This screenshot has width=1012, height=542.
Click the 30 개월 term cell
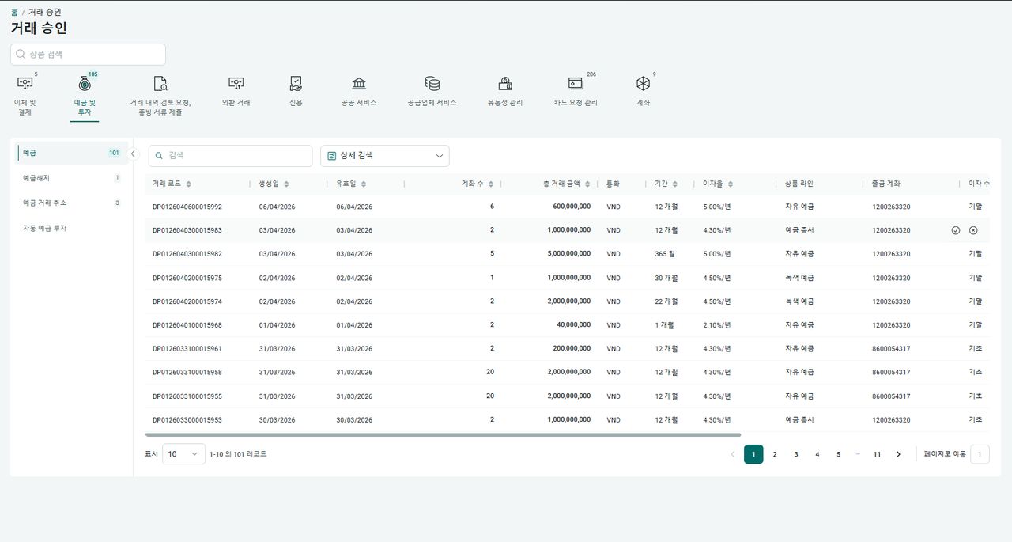tap(666, 278)
